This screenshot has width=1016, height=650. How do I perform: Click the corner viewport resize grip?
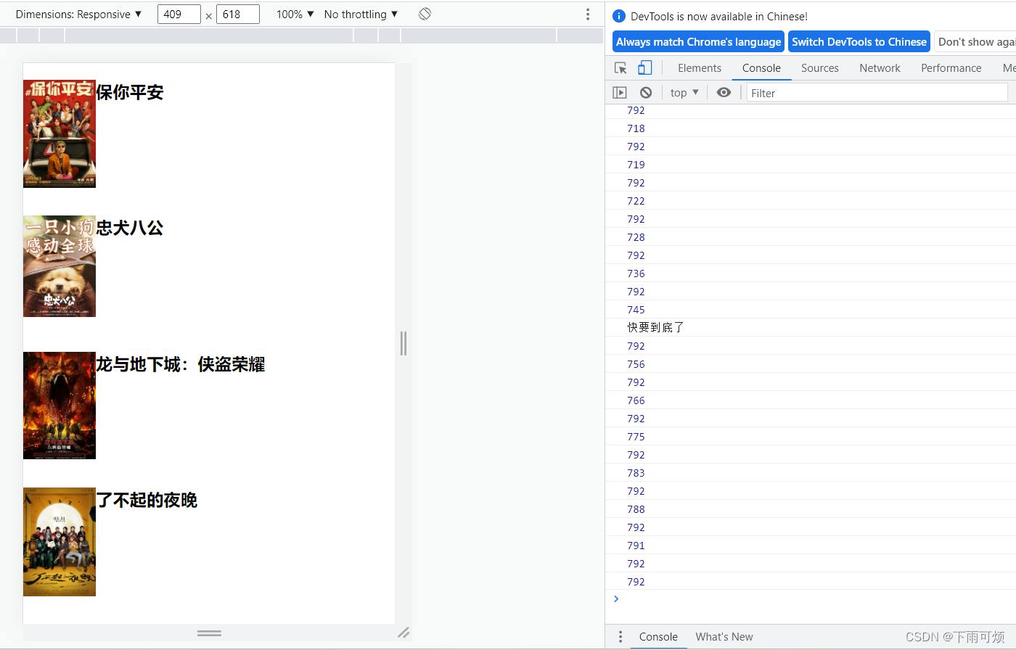[x=403, y=633]
